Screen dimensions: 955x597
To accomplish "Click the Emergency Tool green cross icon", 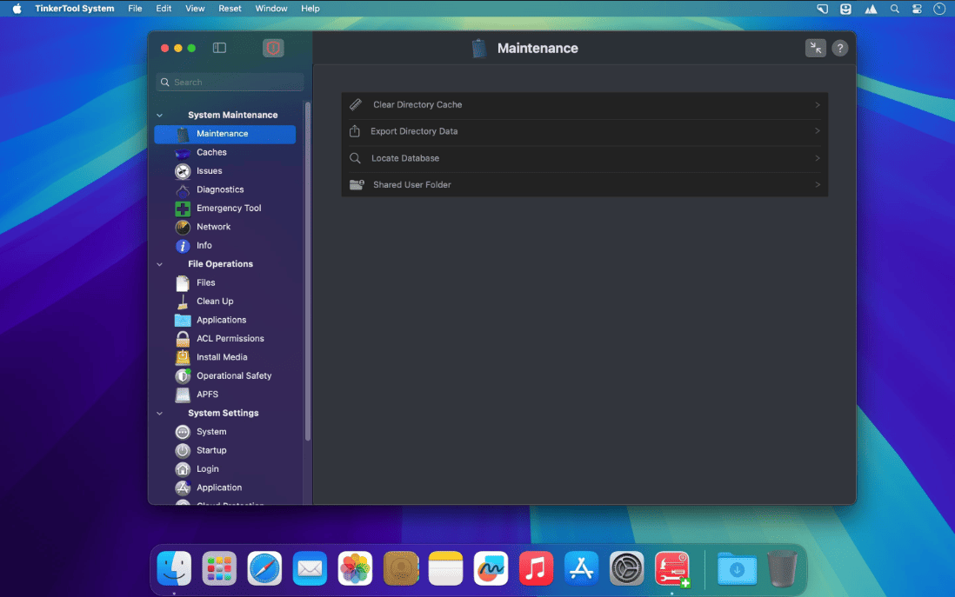I will pos(183,209).
